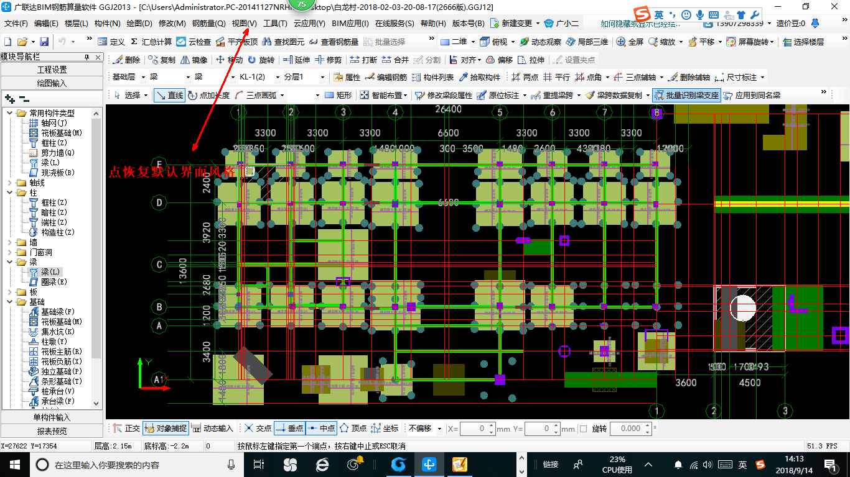Switch to 局部三维 partial 3D view
The height and width of the screenshot is (477, 850).
pyautogui.click(x=587, y=42)
